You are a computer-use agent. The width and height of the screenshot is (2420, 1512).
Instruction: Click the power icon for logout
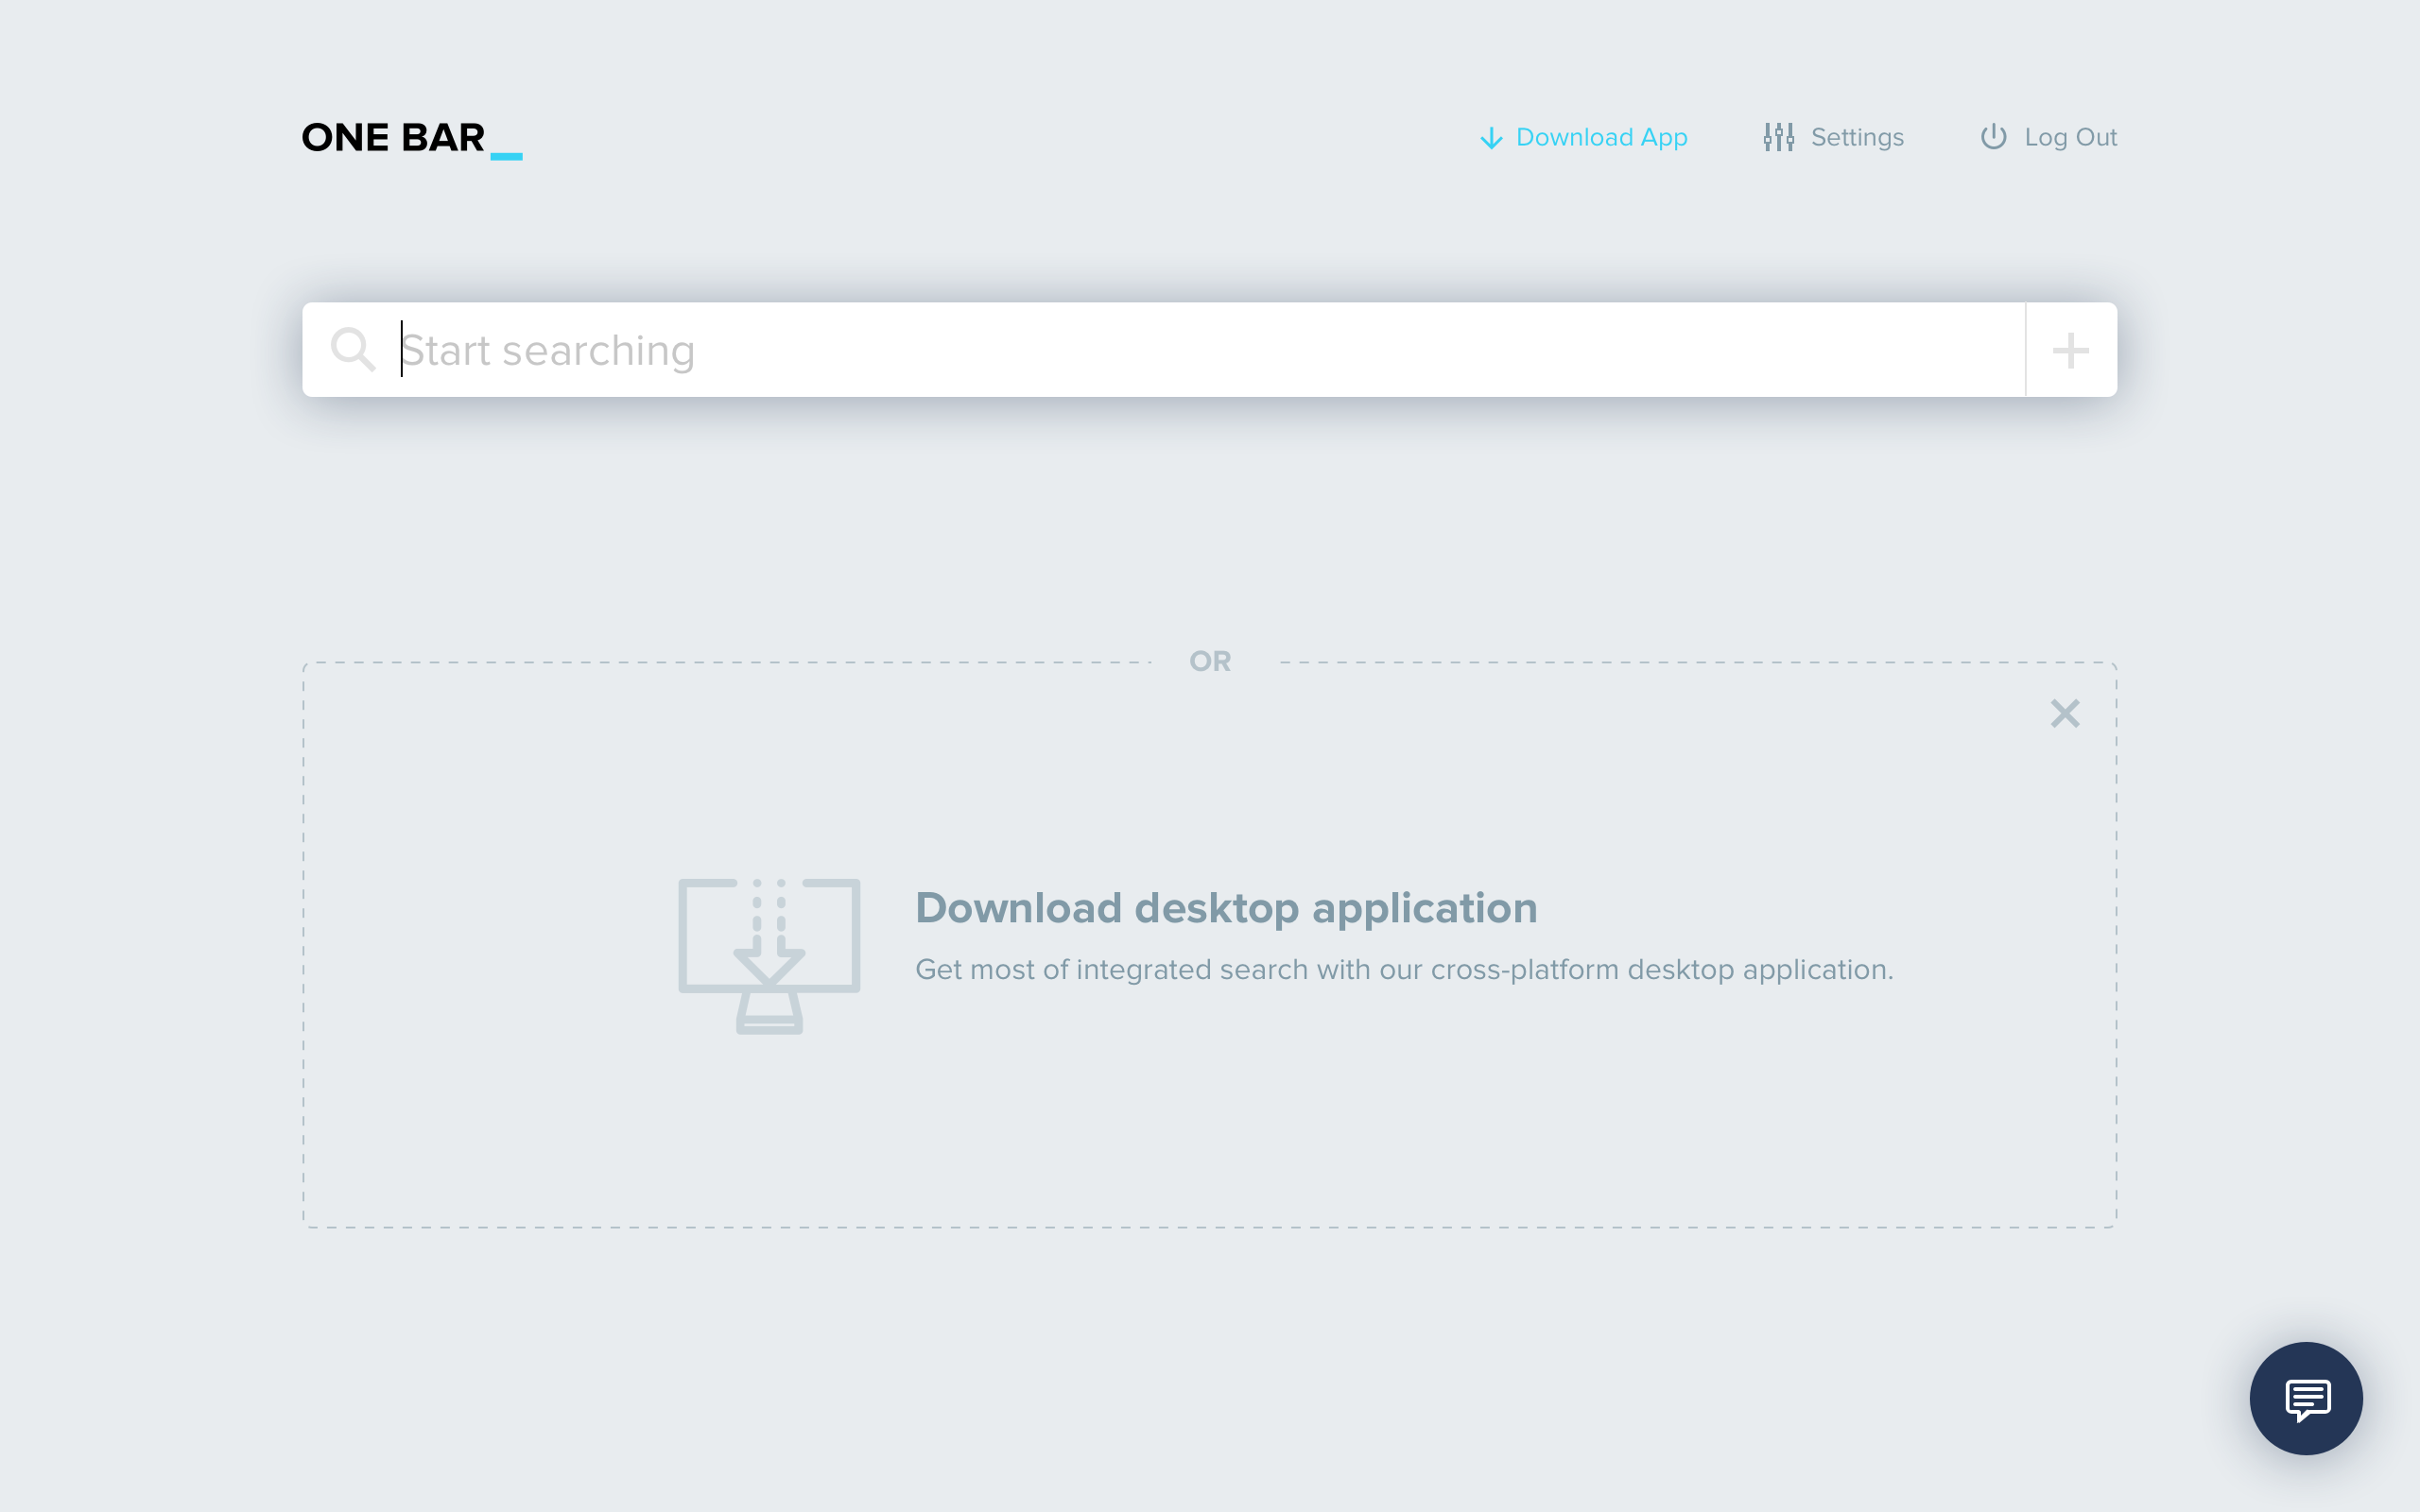(x=1993, y=137)
